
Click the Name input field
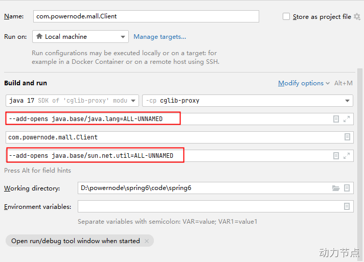146,16
